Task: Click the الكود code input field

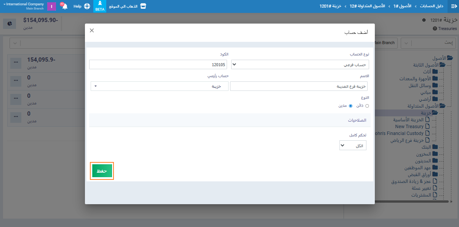Action: 158,65
